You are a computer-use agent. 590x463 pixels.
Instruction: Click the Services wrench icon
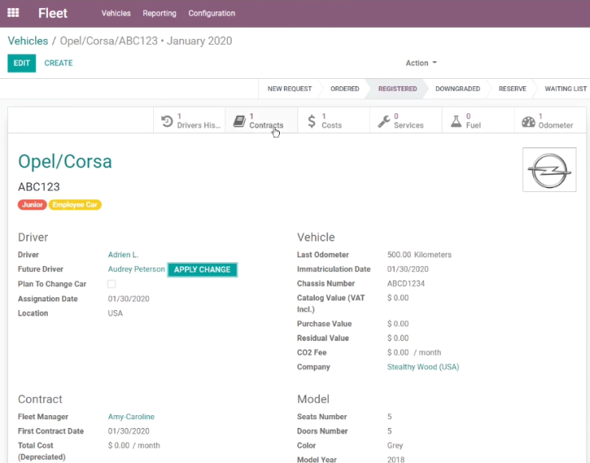383,121
